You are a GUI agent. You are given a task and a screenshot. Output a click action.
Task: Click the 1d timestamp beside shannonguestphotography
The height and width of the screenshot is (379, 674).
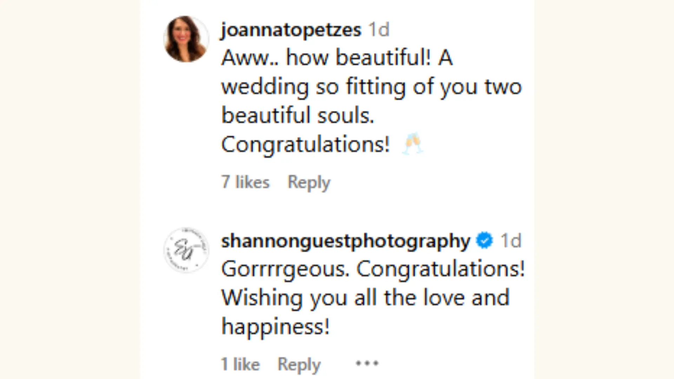[511, 241]
